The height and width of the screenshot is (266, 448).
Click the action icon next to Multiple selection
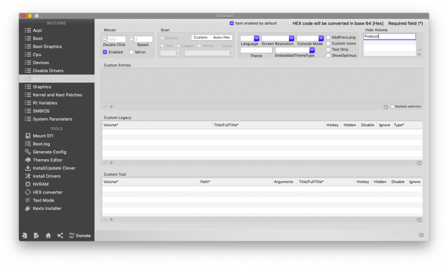[386, 107]
